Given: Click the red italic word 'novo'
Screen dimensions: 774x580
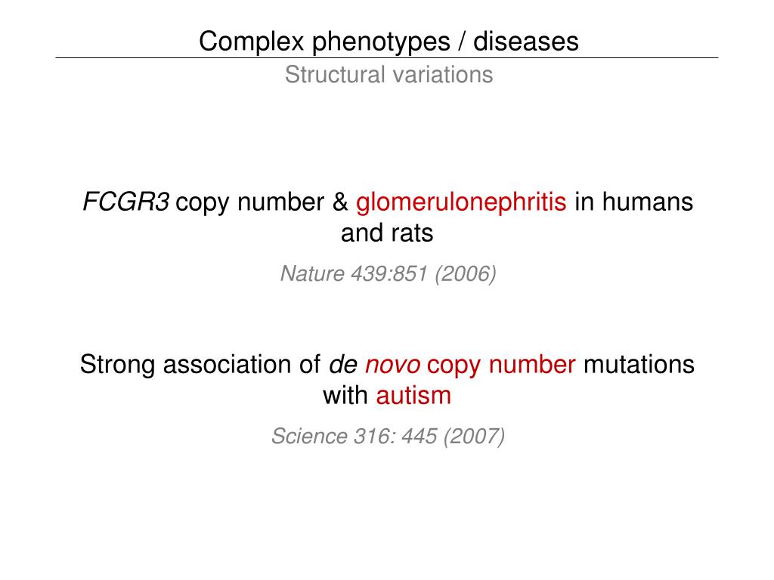Looking at the screenshot, I should click(x=392, y=365).
